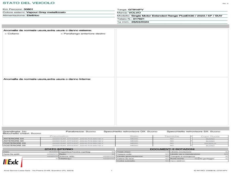Screen dimensions: 231x173
Task: Select "Specchietto retrovisore DX: Buono"
Action: click(x=131, y=131)
